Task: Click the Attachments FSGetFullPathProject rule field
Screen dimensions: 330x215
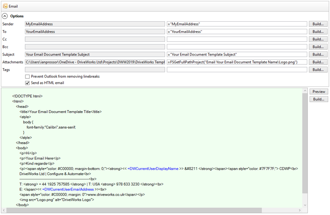Action: (236, 62)
